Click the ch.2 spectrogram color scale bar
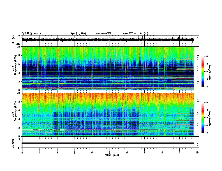Viewport: 222px width, 171px height. coord(203,118)
